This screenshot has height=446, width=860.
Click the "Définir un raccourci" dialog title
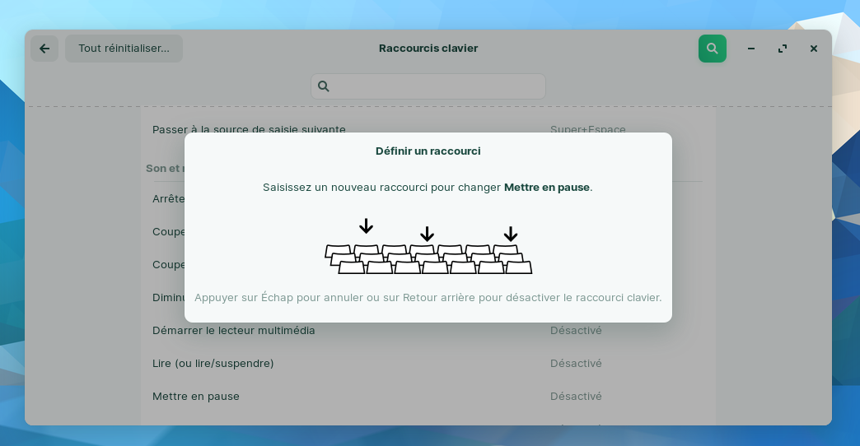click(428, 151)
